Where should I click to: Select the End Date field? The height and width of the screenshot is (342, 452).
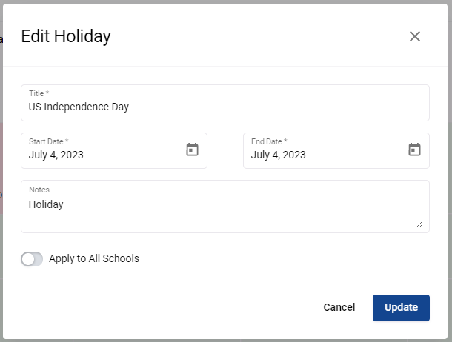click(336, 150)
